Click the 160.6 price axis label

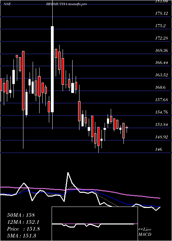pyautogui.click(x=160, y=87)
